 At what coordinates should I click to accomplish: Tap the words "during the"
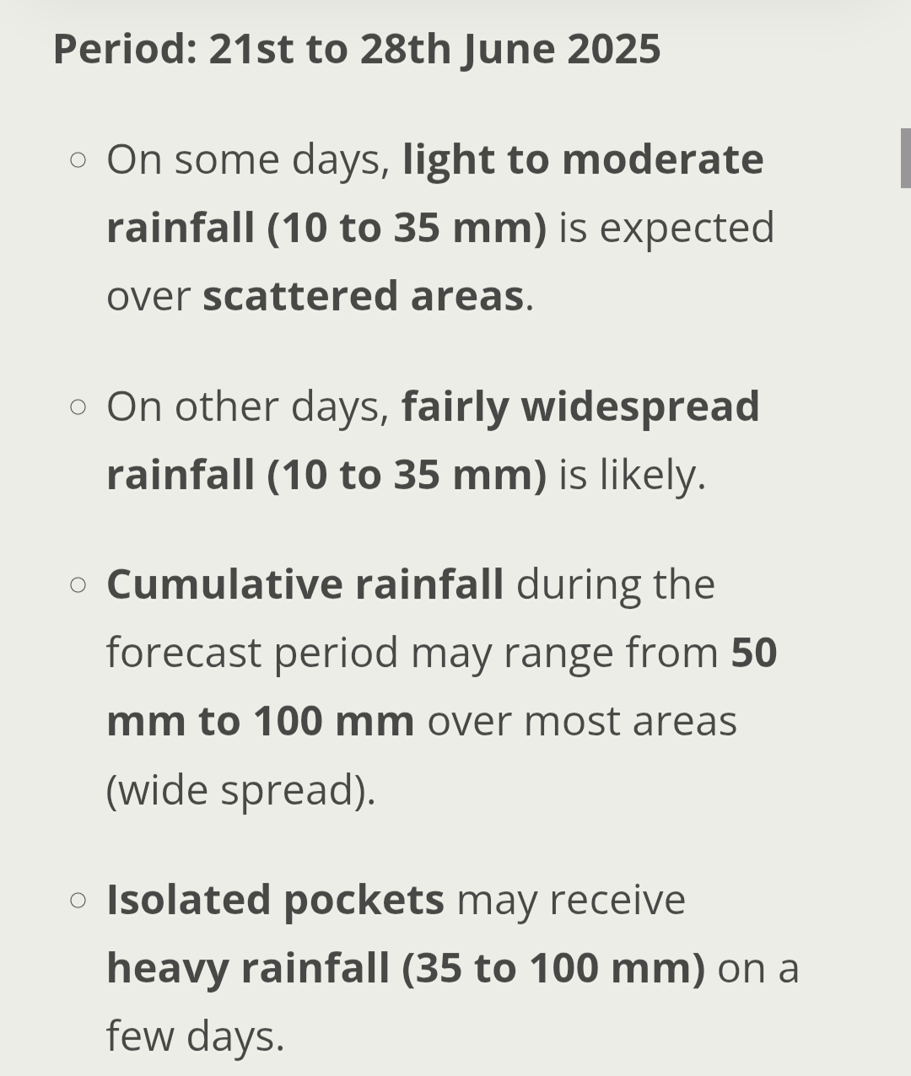(615, 584)
